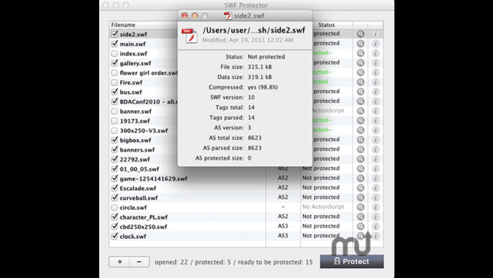Show info for 19173.swf
493x278 pixels.
[x=375, y=121]
